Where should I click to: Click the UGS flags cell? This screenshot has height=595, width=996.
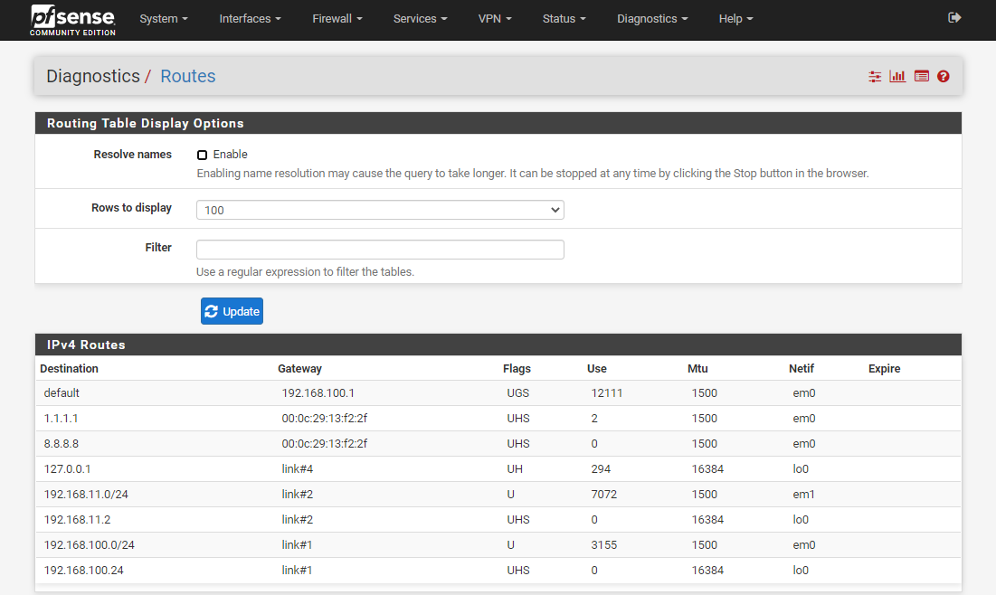point(517,393)
